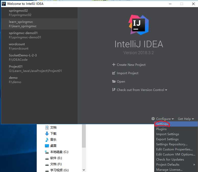This screenshot has width=198, height=172.
Task: Click the Version 2018.3.2 text
Action: pos(139,53)
